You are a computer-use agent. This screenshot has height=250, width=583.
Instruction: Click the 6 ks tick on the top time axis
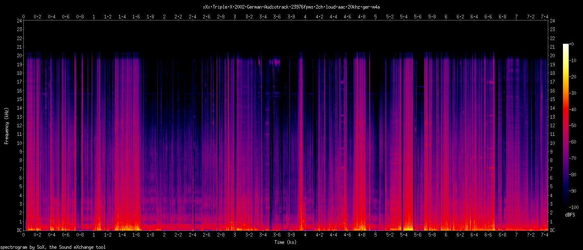pos(446,17)
